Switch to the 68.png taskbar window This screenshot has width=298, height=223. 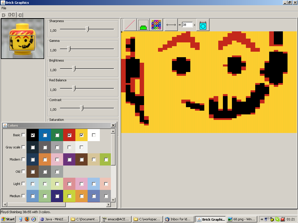point(241,219)
